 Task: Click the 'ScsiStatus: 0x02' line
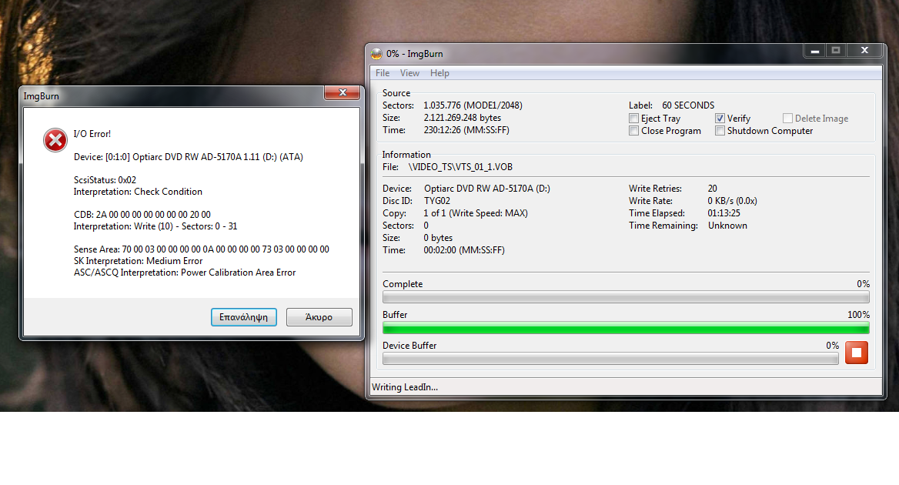[x=105, y=180]
